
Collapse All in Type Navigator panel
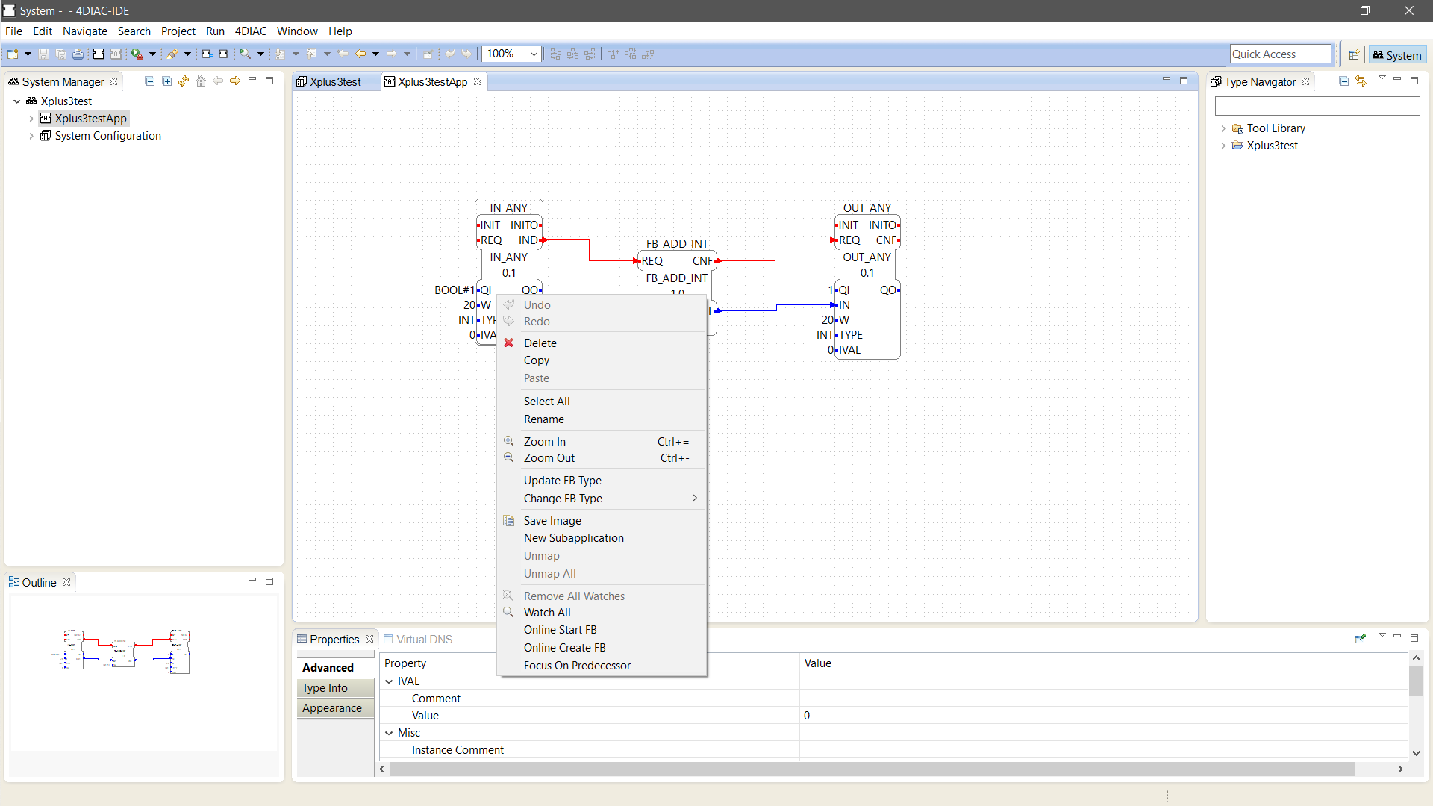point(1343,81)
